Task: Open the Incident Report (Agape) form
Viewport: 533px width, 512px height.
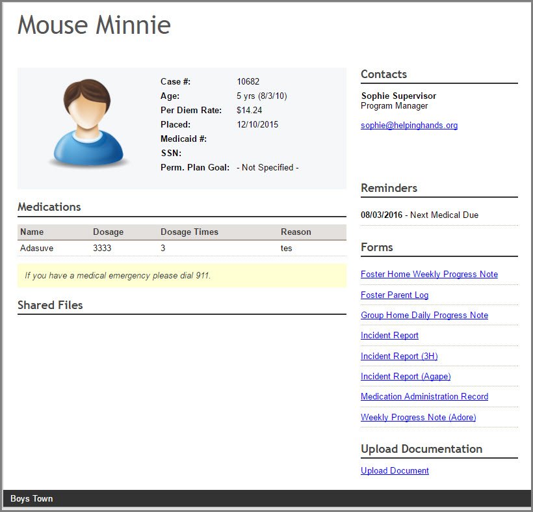Action: click(x=406, y=376)
